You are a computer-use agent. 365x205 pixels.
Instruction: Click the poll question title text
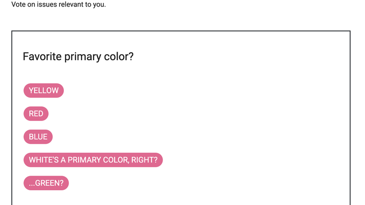point(78,57)
